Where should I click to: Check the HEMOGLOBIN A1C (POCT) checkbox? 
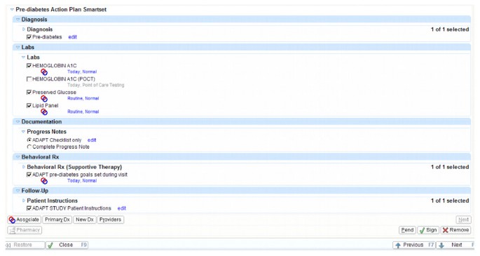pyautogui.click(x=29, y=79)
